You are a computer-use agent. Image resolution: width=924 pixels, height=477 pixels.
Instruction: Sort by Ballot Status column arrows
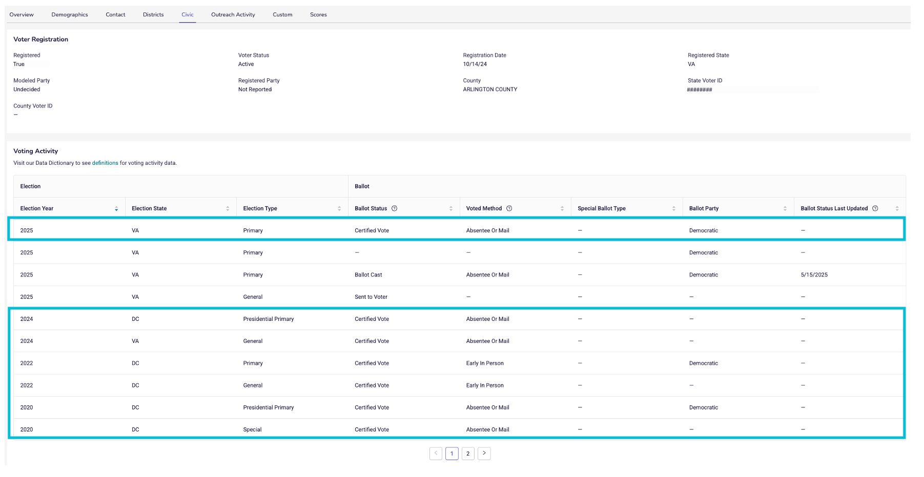(x=451, y=208)
